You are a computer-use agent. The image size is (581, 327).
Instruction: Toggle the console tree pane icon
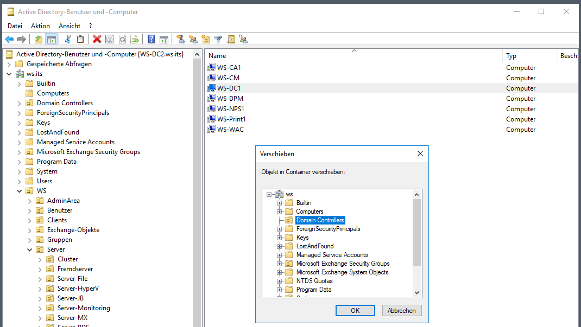tap(52, 39)
